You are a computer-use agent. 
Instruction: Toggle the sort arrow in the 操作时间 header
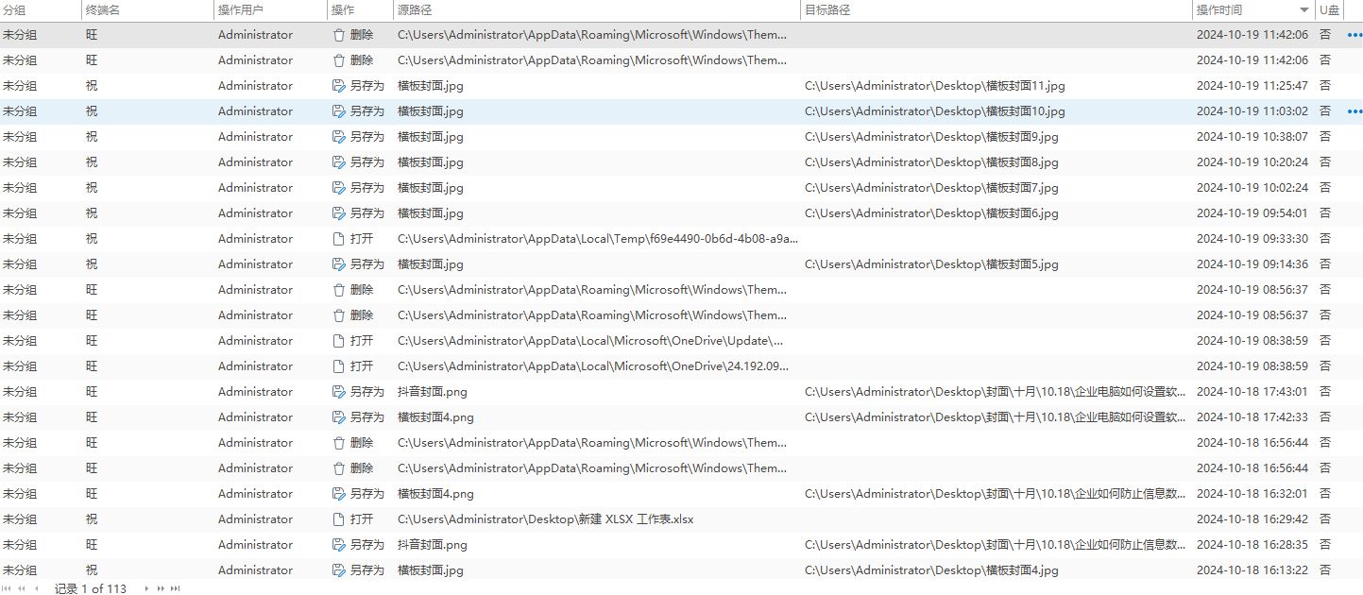(x=1304, y=10)
